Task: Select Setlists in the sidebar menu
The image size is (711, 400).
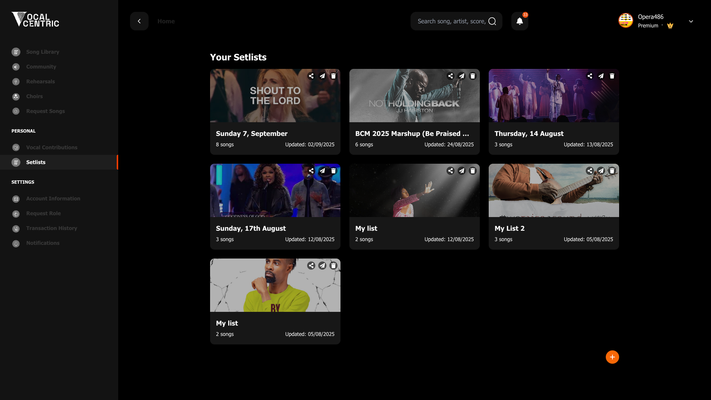Action: tap(36, 162)
